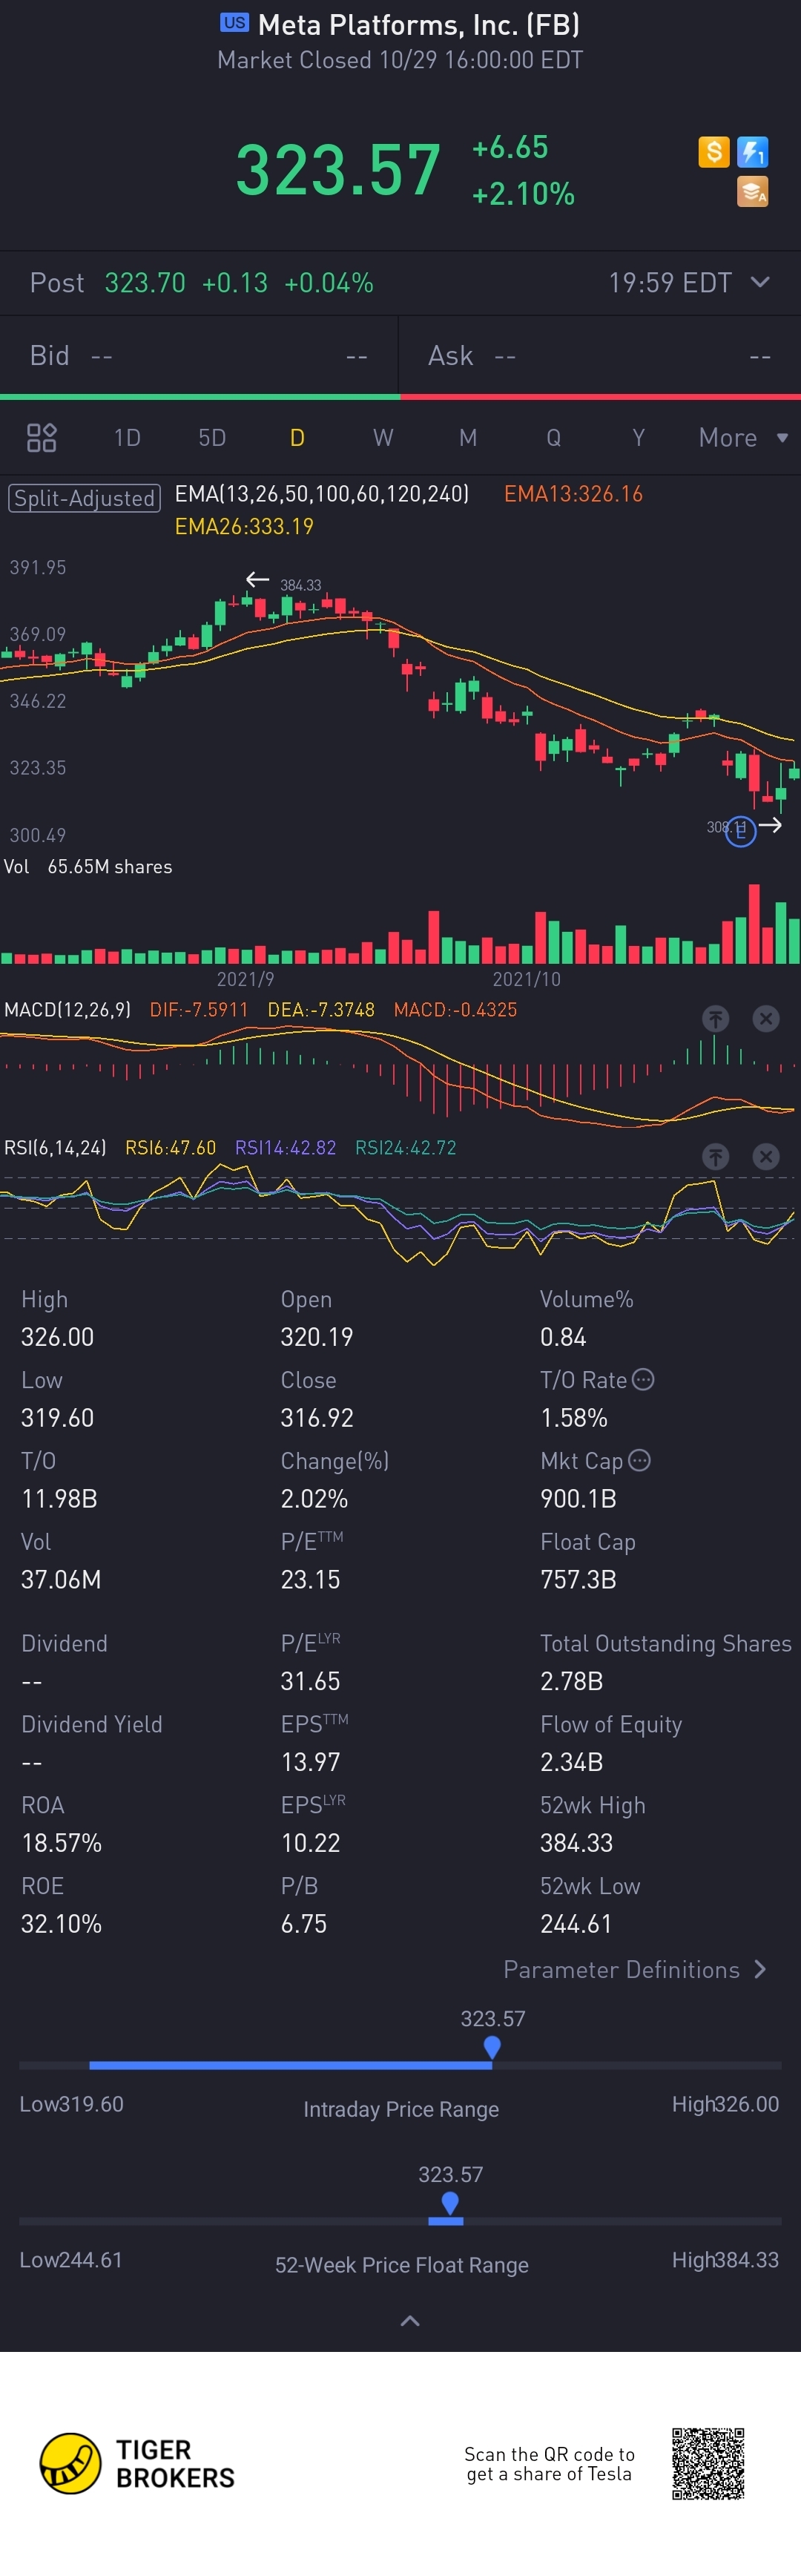This screenshot has width=801, height=2576.
Task: Tap the Ask price row
Action: 600,355
